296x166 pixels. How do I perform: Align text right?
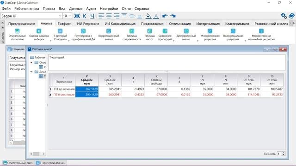(x=117, y=16)
